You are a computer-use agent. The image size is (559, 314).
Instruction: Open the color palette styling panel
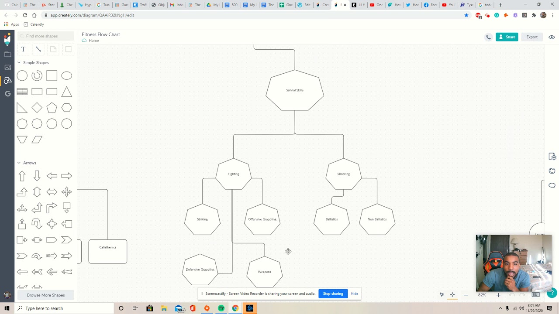(x=552, y=171)
